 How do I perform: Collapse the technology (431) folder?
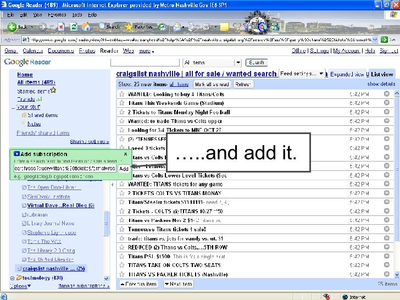coord(12,278)
